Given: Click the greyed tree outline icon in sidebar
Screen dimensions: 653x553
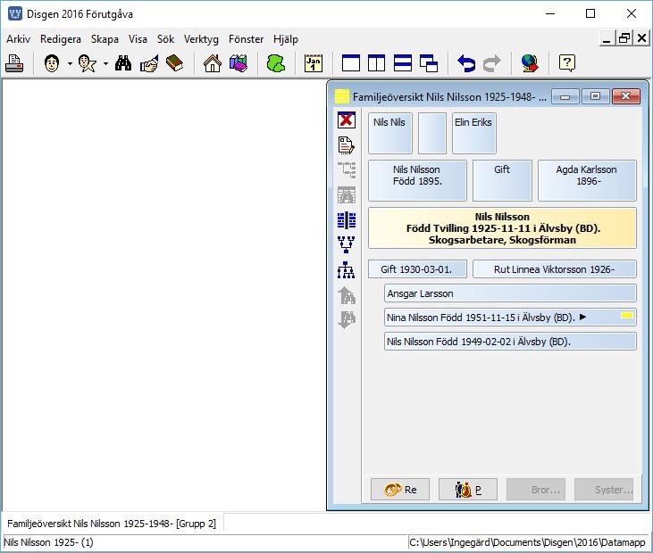Looking at the screenshot, I should [x=347, y=169].
